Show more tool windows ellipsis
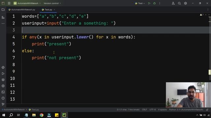 point(3,23)
